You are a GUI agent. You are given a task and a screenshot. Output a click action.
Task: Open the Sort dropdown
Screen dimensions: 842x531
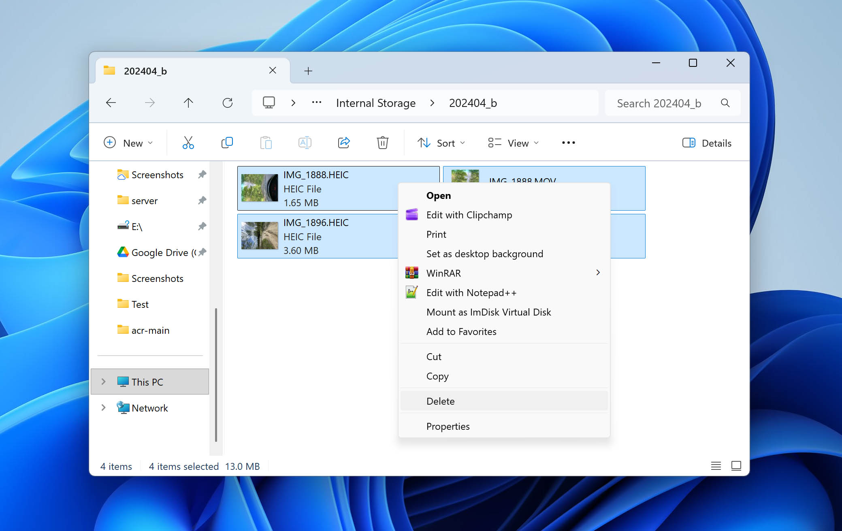441,143
